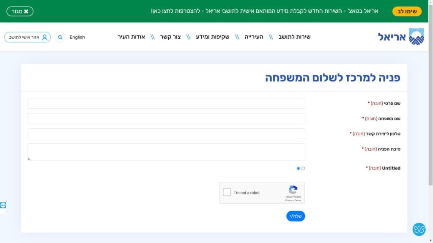Click the blue remote-support icon on left edge
This screenshot has height=243, width=433.
coord(3,205)
